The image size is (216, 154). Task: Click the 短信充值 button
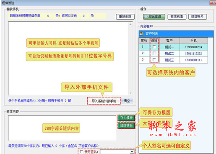(177, 17)
